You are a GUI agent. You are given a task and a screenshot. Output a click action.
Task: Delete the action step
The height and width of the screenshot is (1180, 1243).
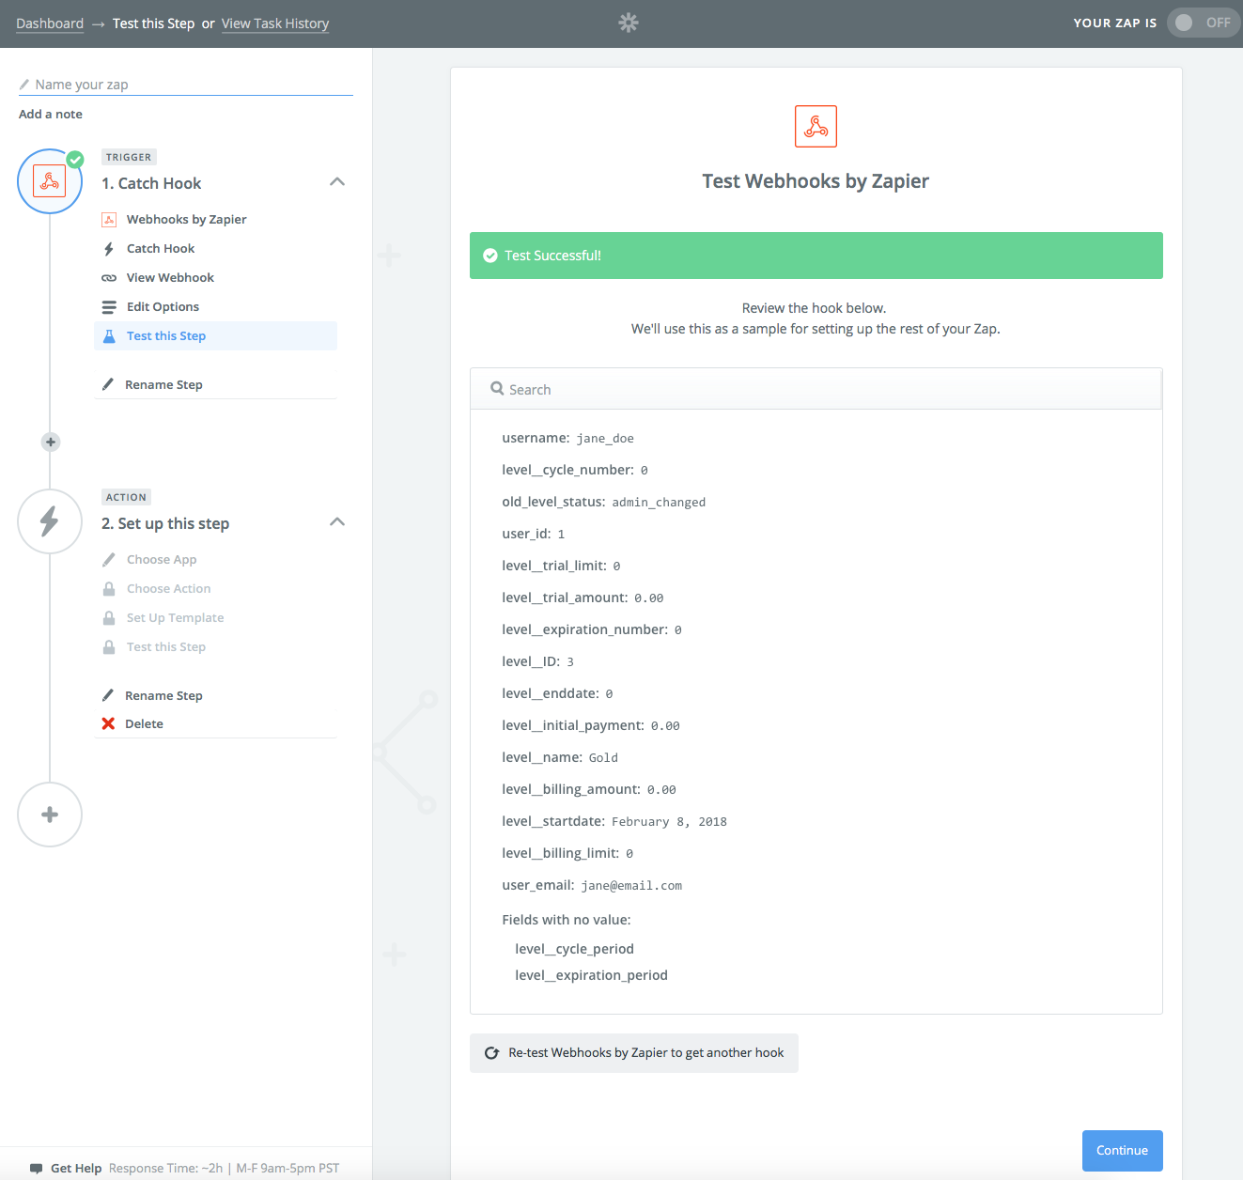144,723
